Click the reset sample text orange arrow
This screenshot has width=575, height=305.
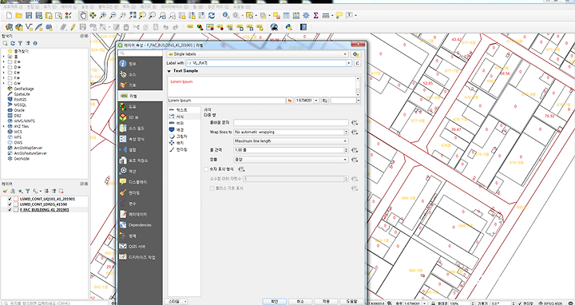(290, 101)
